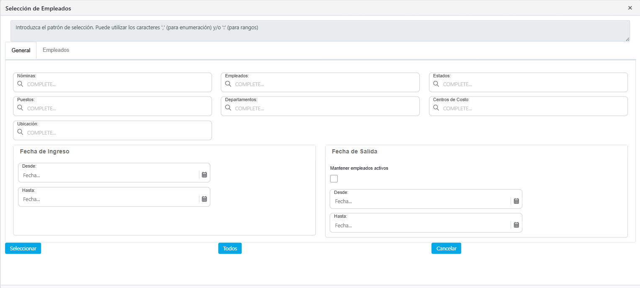Click the search icon in Centros de Costo

(436, 108)
